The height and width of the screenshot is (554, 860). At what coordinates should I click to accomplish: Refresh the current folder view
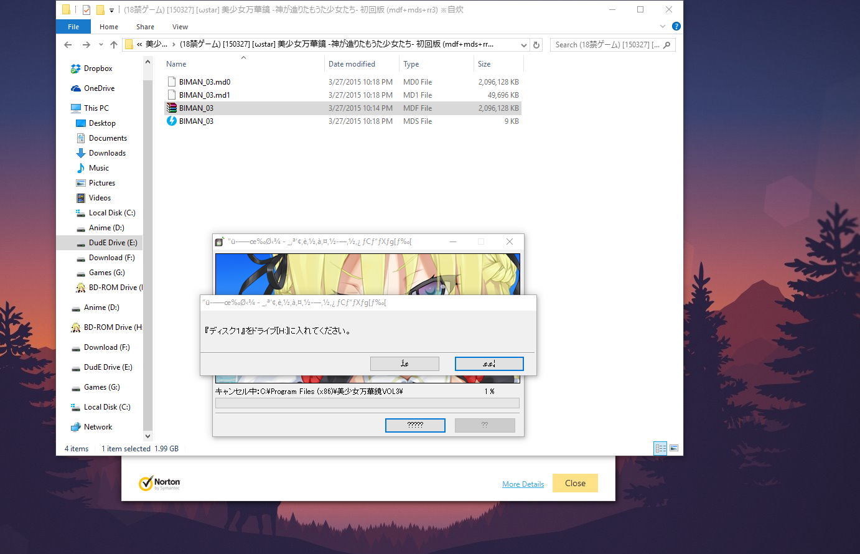point(536,45)
